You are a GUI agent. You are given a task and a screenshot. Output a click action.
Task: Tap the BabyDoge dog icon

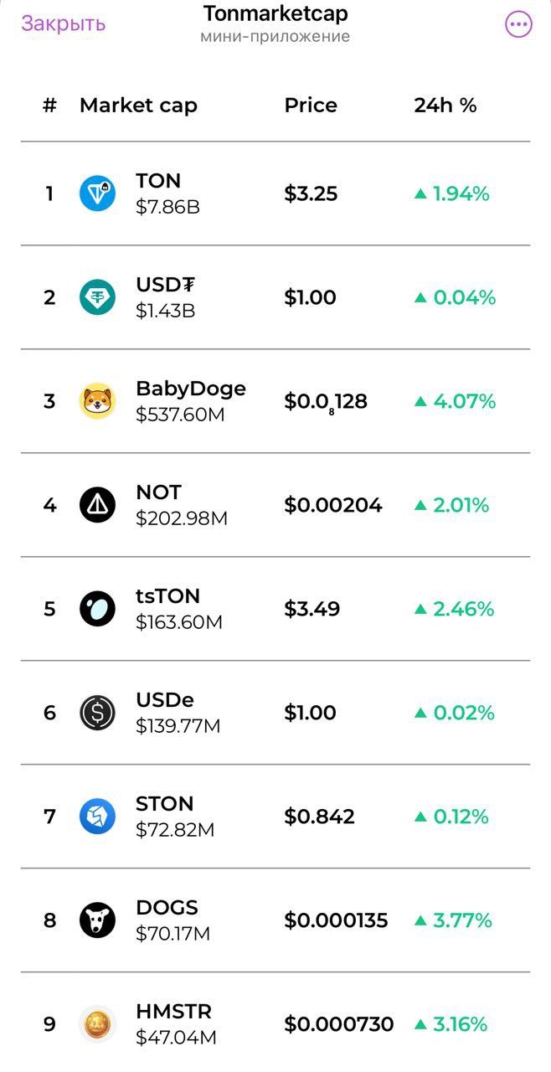pyautogui.click(x=98, y=401)
